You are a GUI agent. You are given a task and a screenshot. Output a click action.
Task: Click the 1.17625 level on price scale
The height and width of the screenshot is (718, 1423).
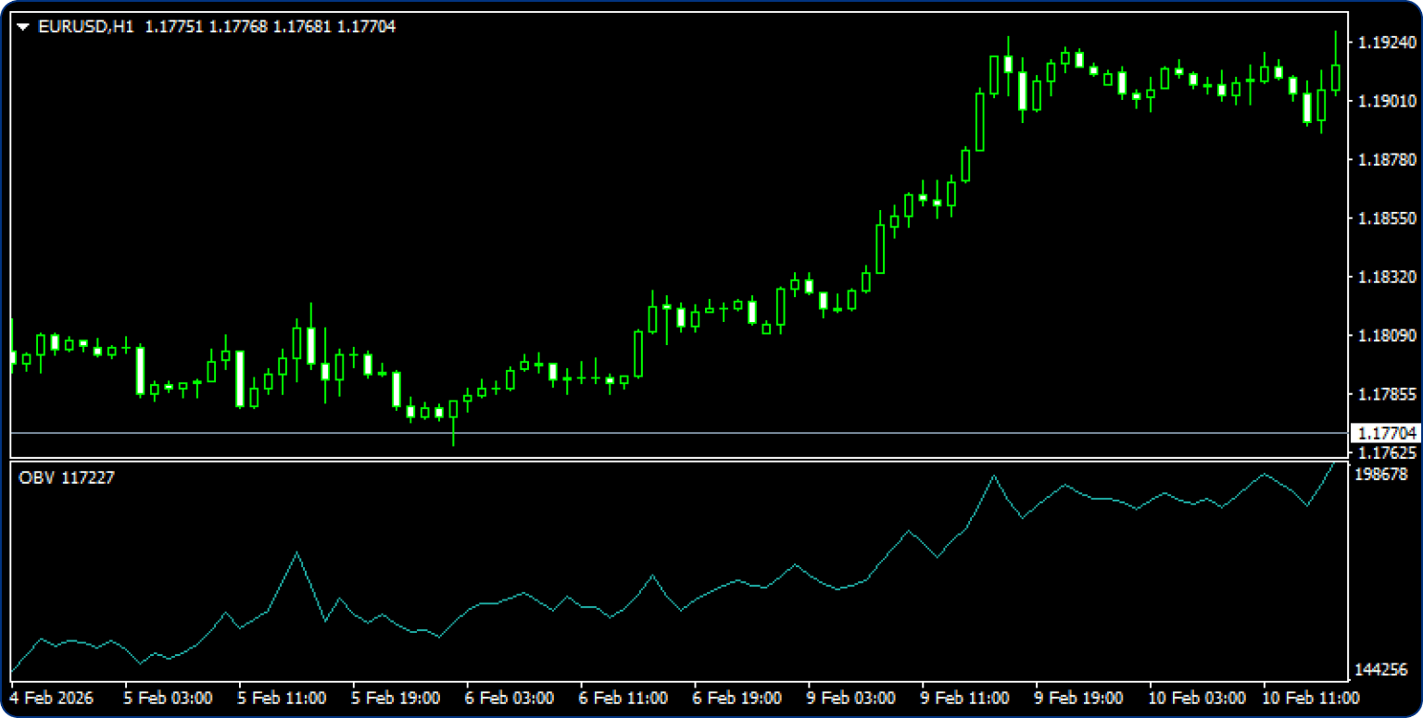(x=1387, y=452)
